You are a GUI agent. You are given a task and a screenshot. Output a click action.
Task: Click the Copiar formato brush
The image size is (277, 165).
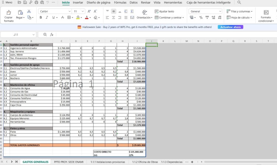(8, 12)
